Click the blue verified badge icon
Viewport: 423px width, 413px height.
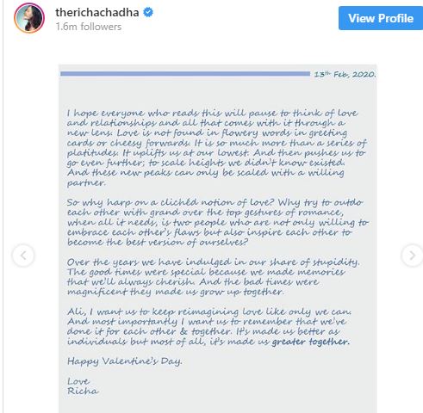click(x=148, y=12)
